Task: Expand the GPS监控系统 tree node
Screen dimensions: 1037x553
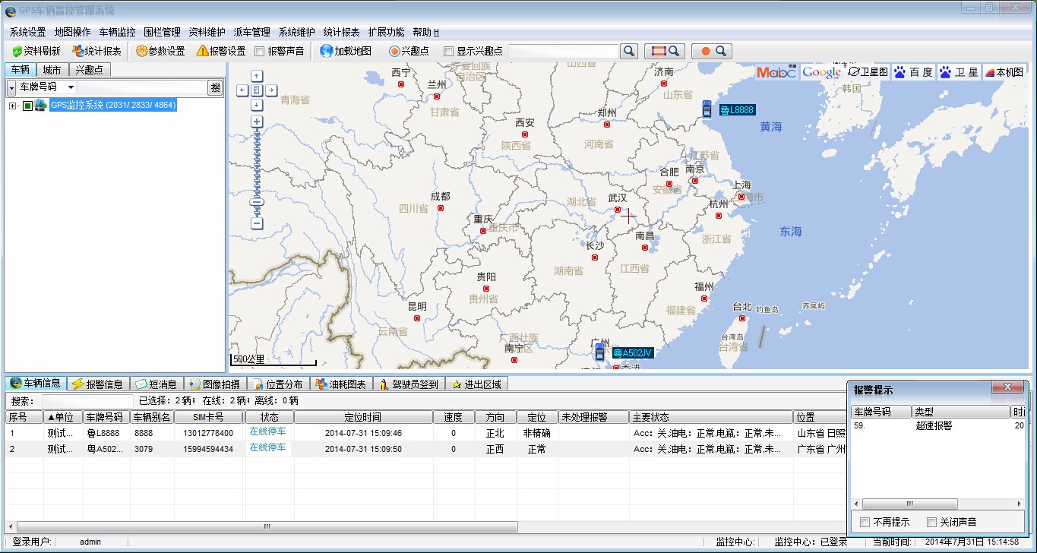Action: [12, 106]
